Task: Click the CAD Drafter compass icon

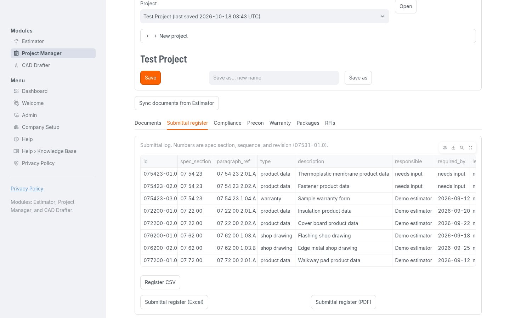Action: click(16, 65)
